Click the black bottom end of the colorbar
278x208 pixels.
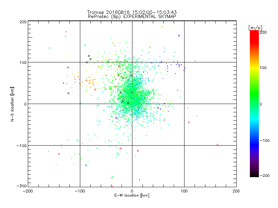coord(254,175)
